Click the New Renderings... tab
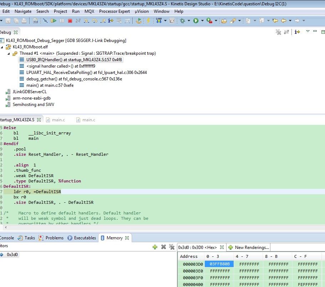 click(x=249, y=247)
